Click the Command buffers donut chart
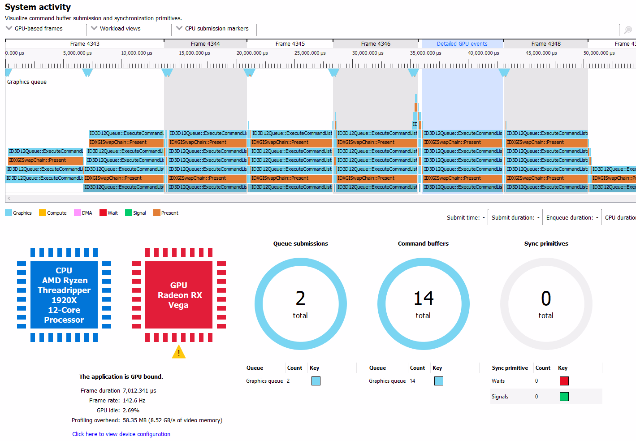 click(x=423, y=304)
